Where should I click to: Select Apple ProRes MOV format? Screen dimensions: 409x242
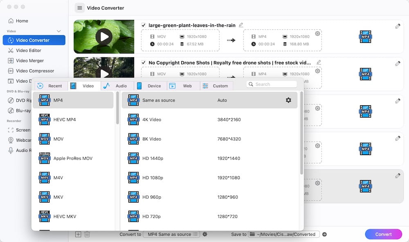(x=73, y=158)
